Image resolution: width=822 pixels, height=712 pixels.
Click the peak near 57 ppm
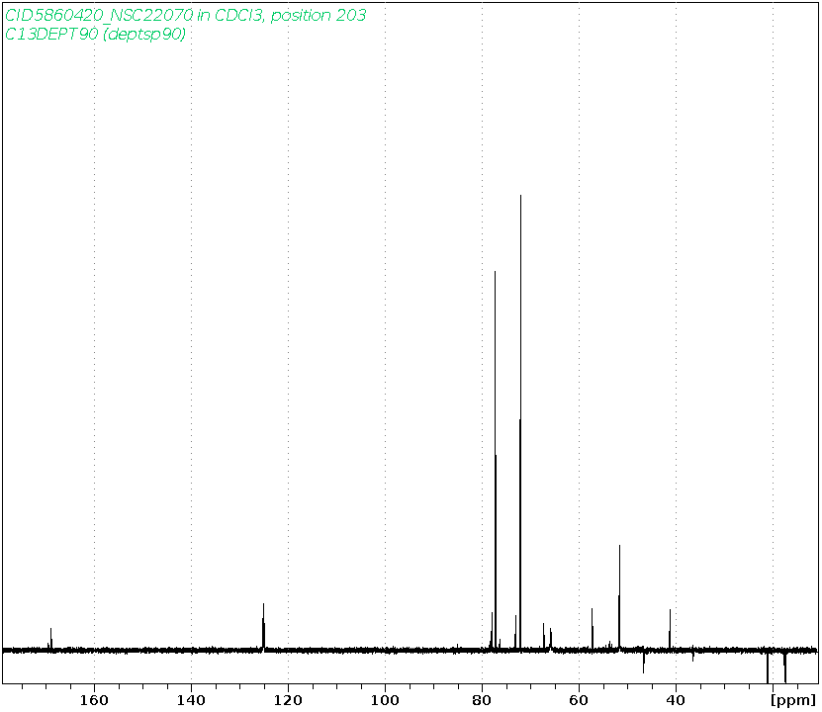coord(593,629)
